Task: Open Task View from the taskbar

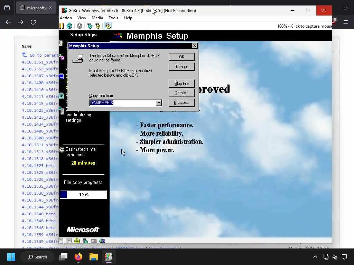Action: tap(63, 257)
